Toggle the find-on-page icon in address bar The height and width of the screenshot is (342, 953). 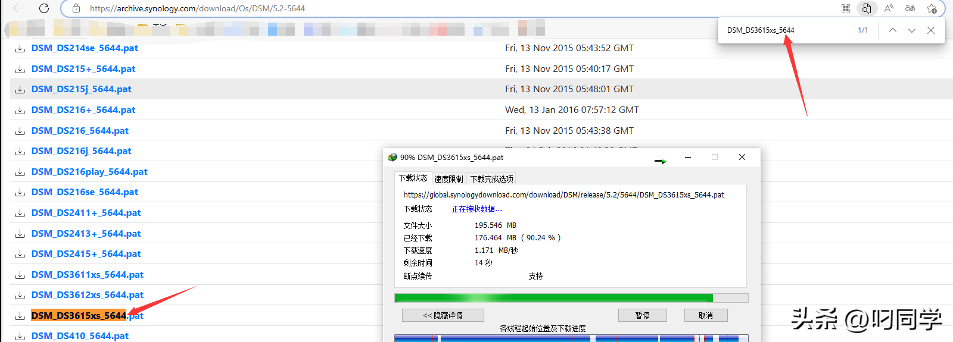pyautogui.click(x=867, y=8)
